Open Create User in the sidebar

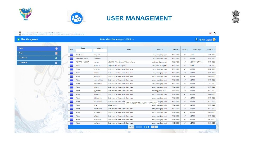[39, 58]
